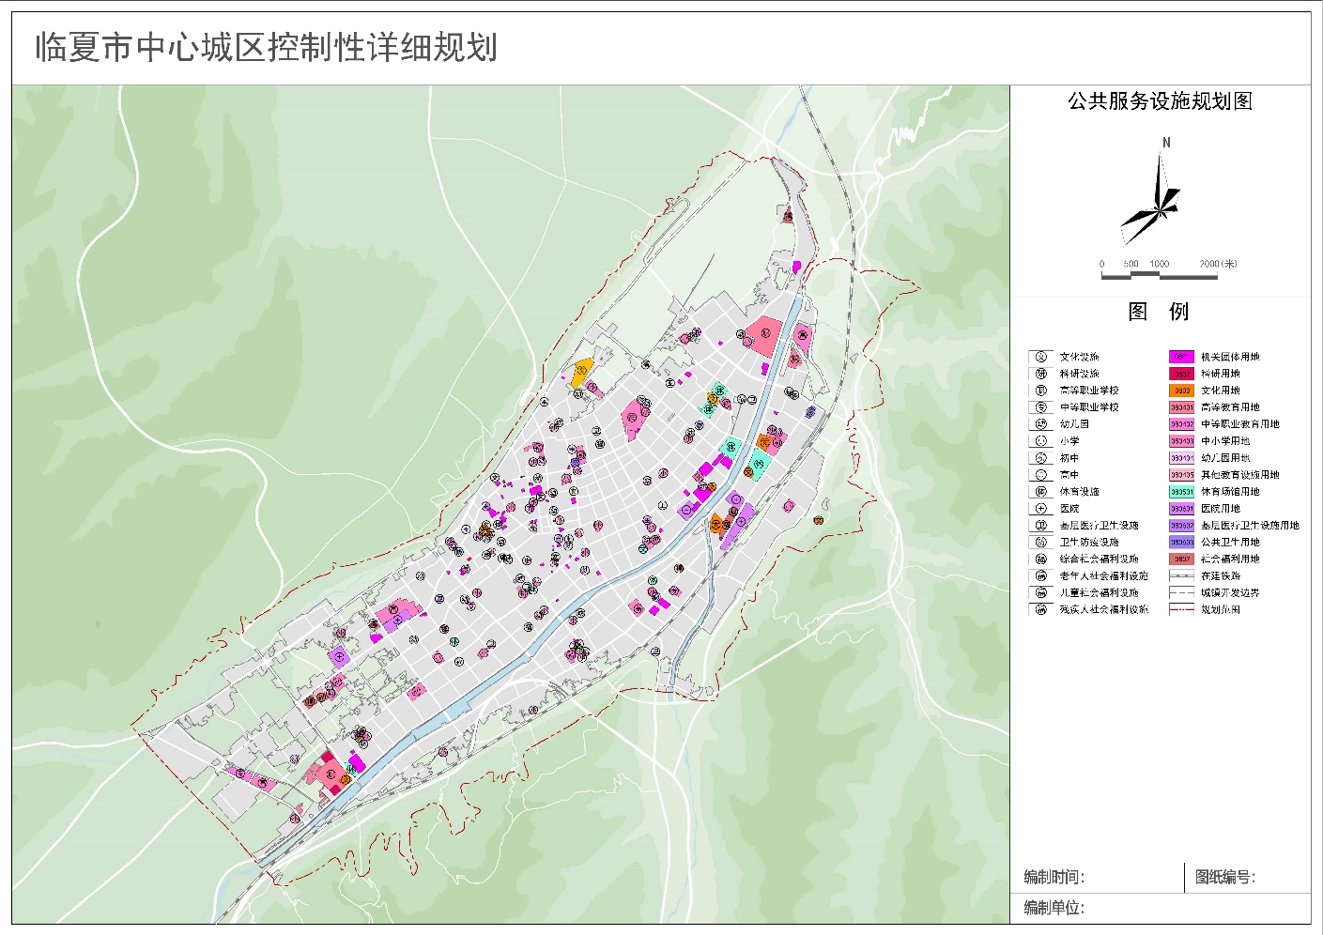Click the 科研设施 legend symbol

(x=1040, y=374)
